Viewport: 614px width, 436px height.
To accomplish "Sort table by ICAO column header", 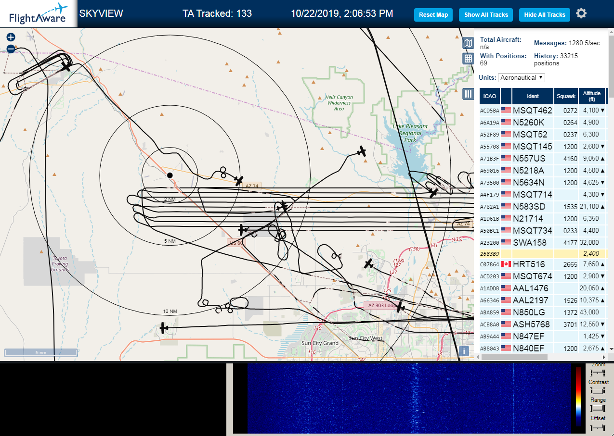I will (x=489, y=96).
